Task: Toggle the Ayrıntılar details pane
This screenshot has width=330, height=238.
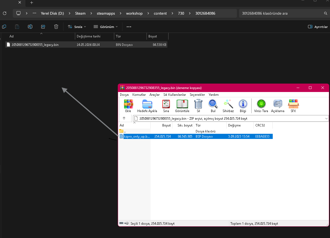Action: click(318, 27)
